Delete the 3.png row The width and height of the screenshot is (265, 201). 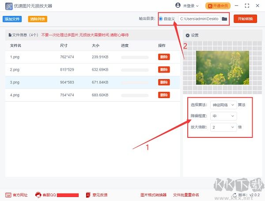[164, 82]
